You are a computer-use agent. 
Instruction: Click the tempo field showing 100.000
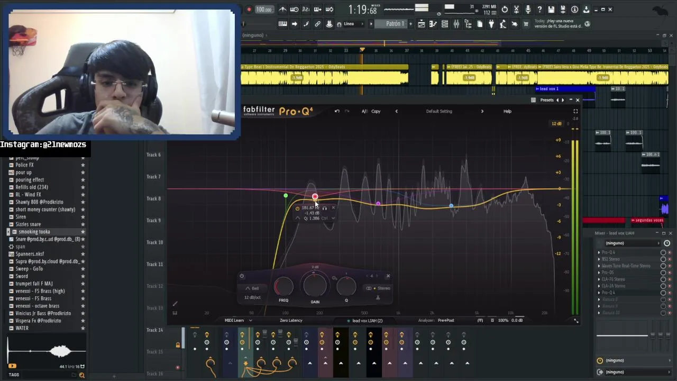coord(263,10)
